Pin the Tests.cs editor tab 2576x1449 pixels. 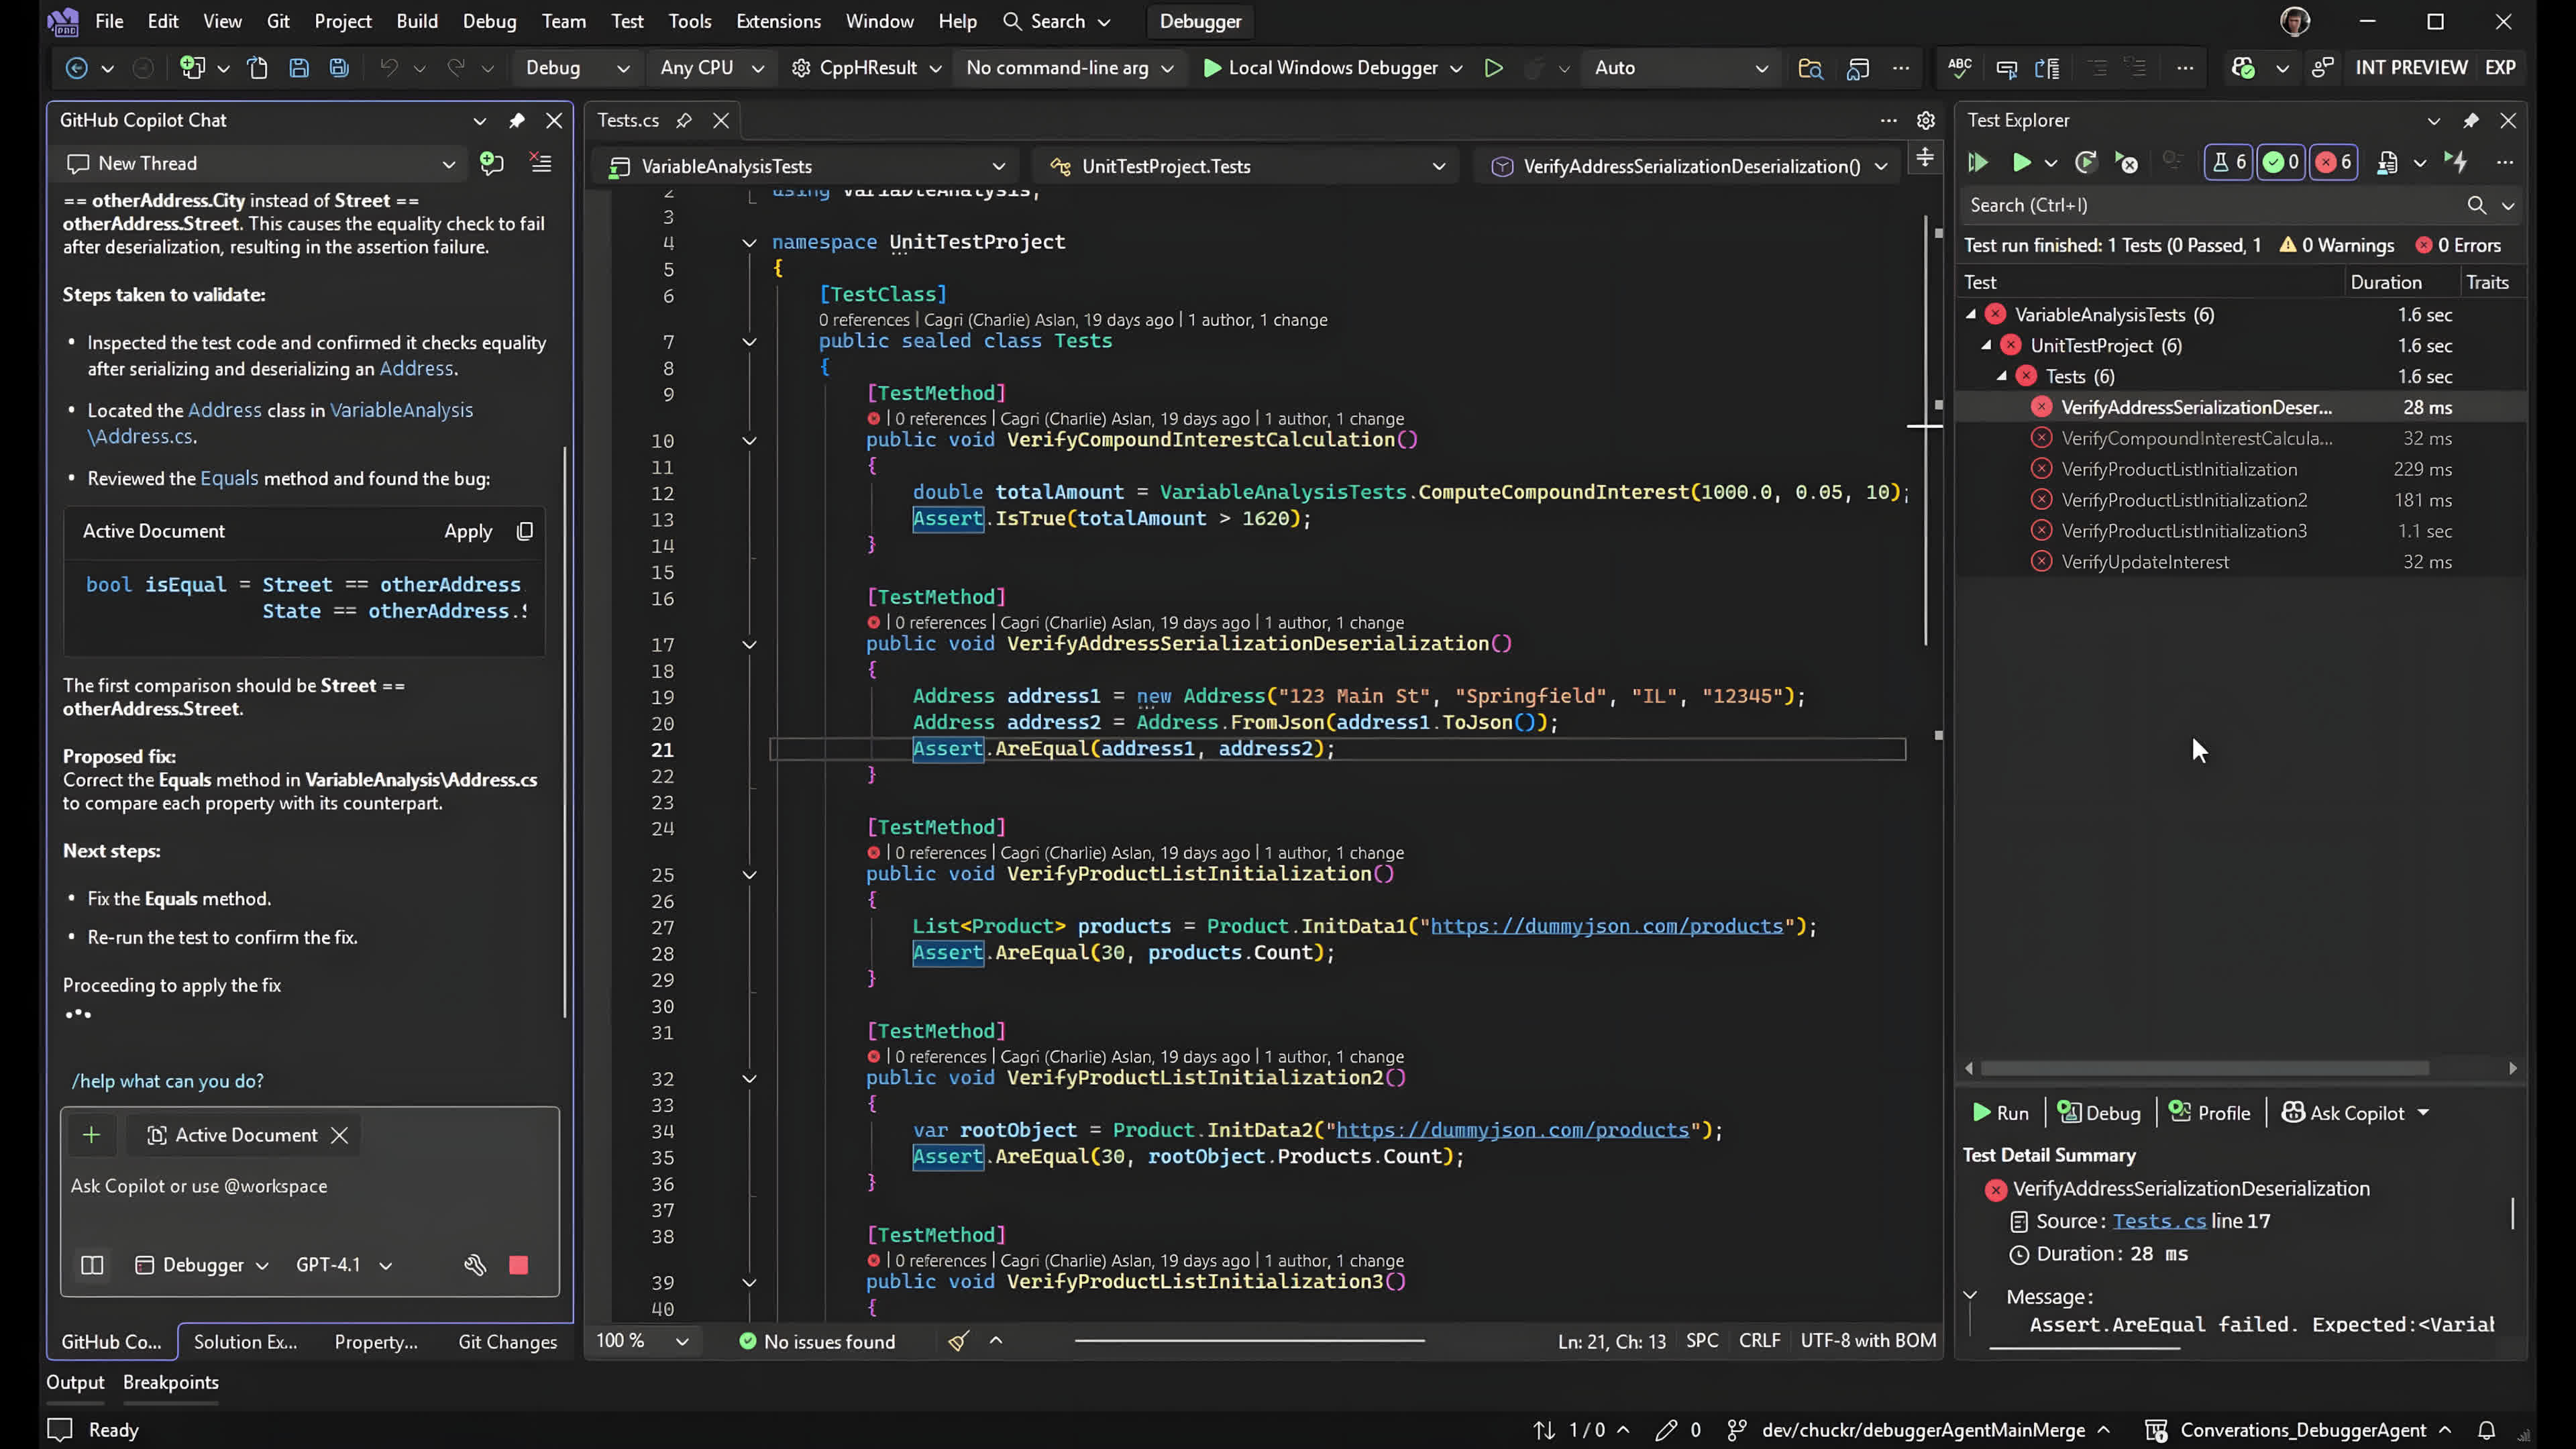coord(684,120)
